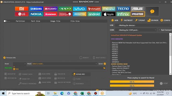
Task: Select the MediaTek chipset tile
Action: pyautogui.click(x=80, y=14)
